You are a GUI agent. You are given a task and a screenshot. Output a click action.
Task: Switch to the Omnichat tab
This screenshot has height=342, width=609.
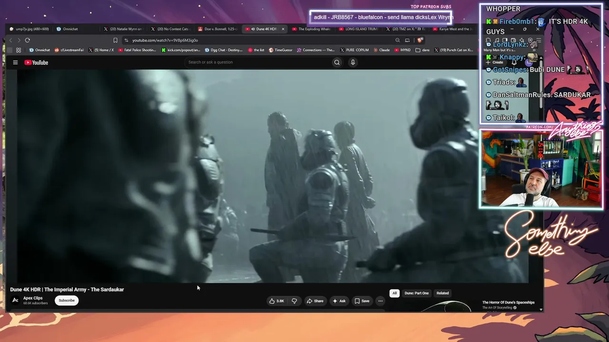[x=75, y=29]
